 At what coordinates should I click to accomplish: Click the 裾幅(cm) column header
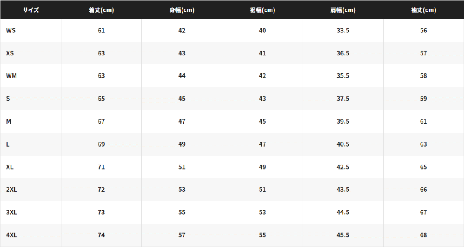(x=262, y=10)
